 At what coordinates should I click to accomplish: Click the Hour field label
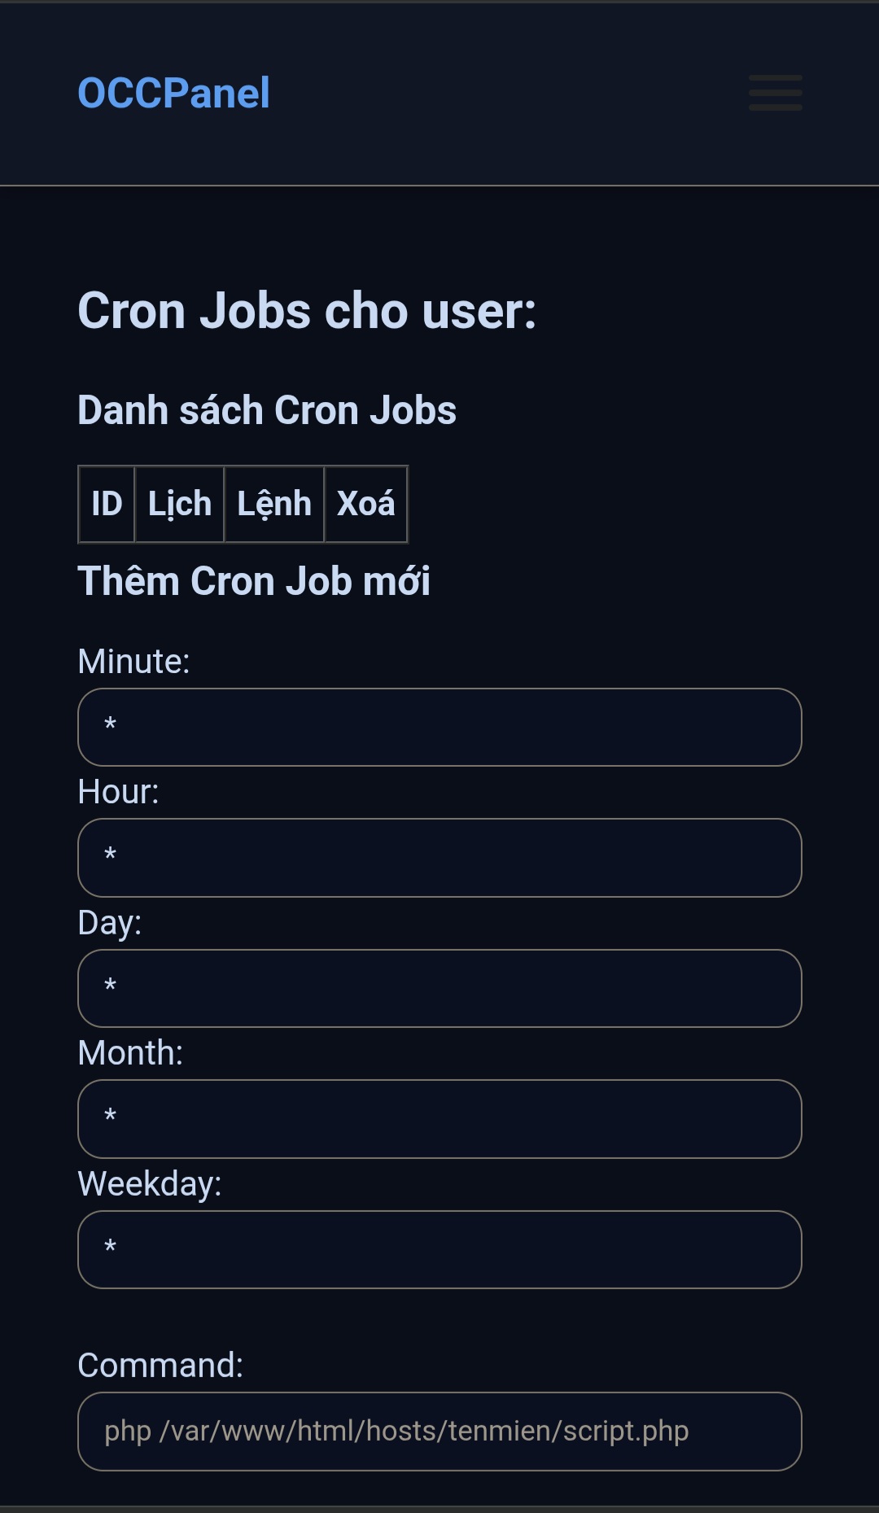coord(118,792)
